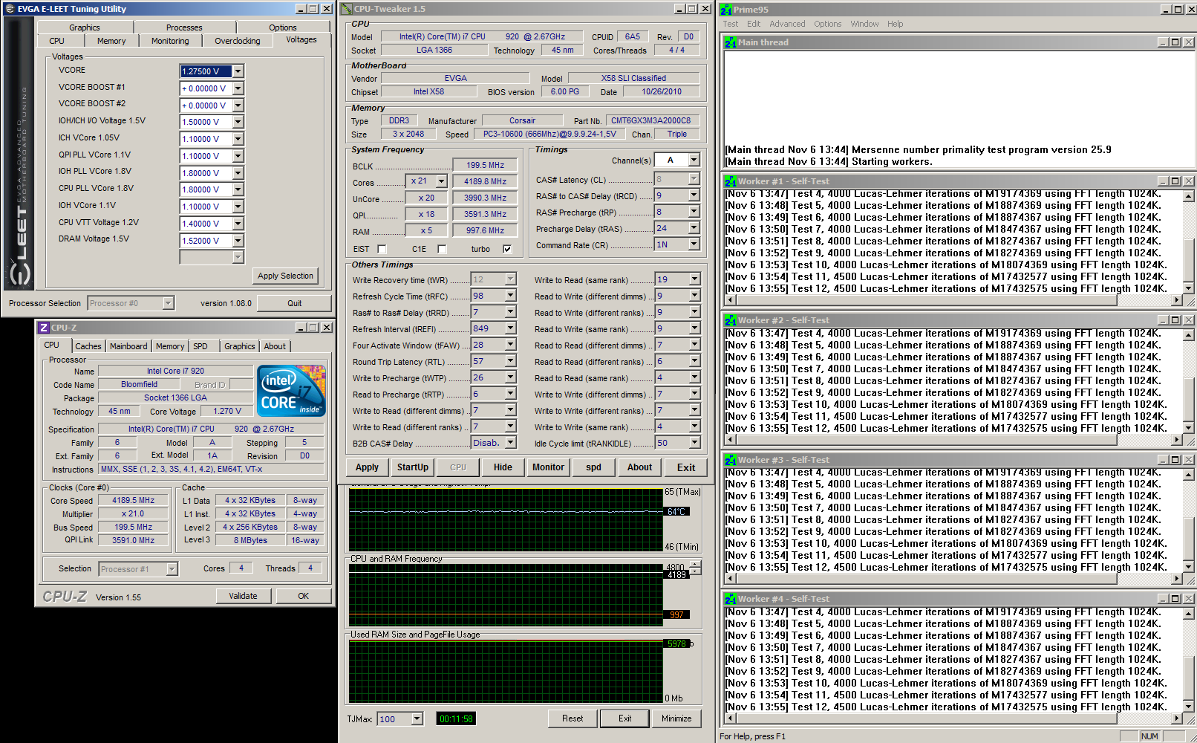Click the Worker #2 Self-Test window icon
Viewport: 1197px width, 743px height.
tap(731, 320)
